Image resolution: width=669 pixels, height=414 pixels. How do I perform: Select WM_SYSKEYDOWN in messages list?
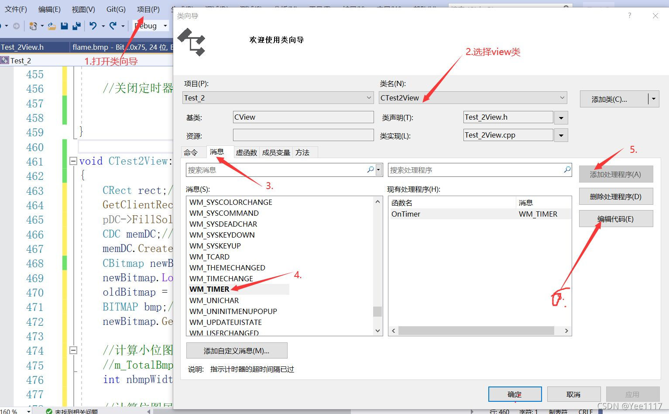point(222,235)
